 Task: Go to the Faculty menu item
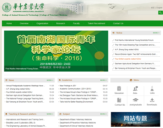tap(76, 23)
